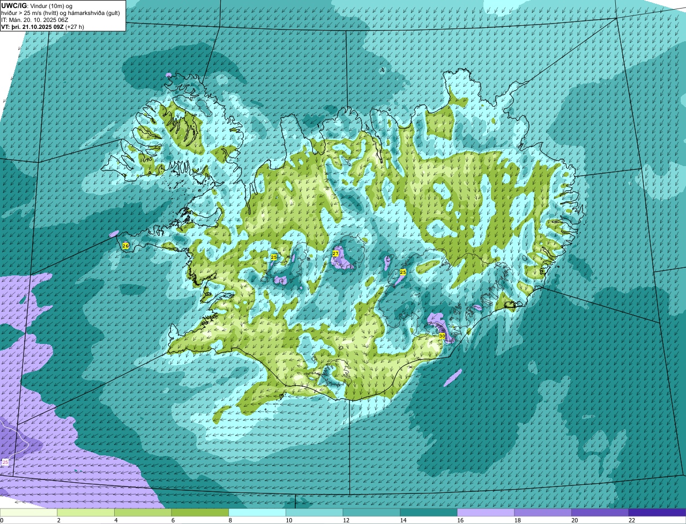Click the 6–8 m/s olive green legend swatch

click(200, 512)
